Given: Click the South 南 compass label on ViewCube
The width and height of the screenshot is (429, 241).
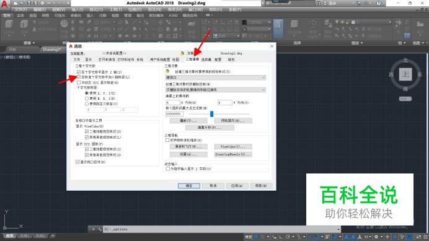Looking at the screenshot, I should (405, 89).
